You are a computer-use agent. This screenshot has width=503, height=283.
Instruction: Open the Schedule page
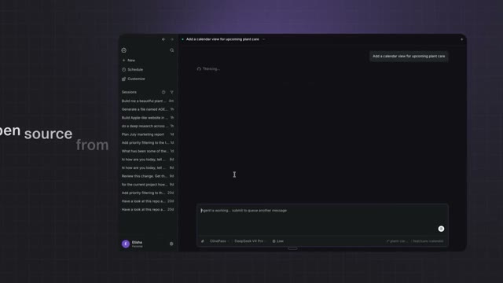132,70
